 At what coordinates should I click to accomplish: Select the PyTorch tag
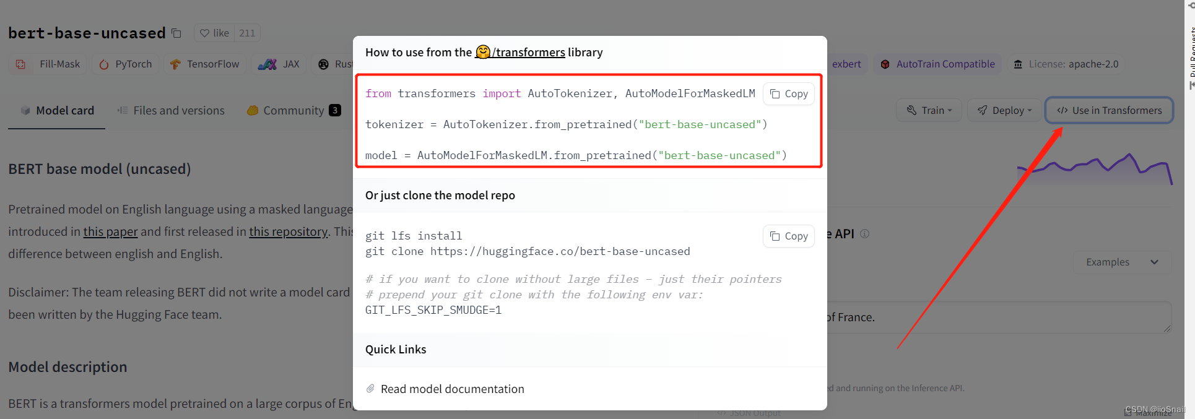coord(126,64)
